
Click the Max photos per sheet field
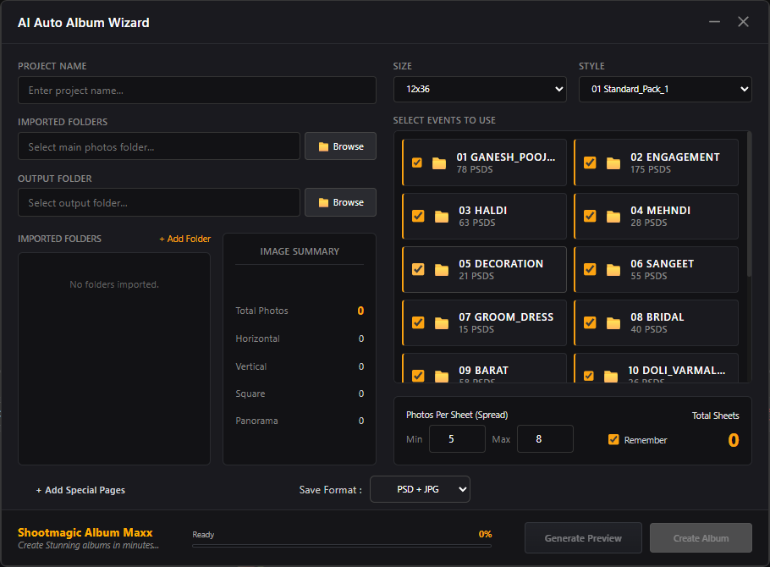545,438
